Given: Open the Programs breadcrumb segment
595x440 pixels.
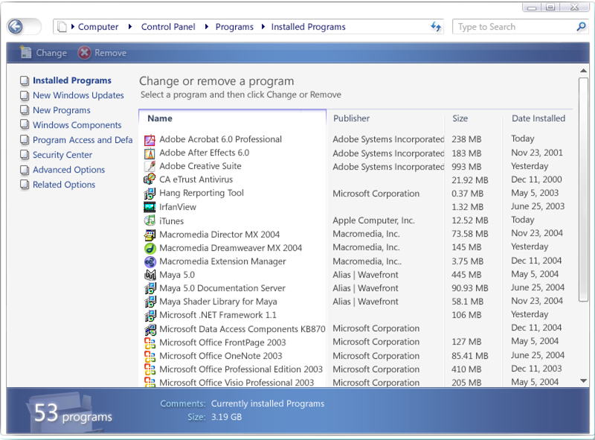Looking at the screenshot, I should 234,27.
